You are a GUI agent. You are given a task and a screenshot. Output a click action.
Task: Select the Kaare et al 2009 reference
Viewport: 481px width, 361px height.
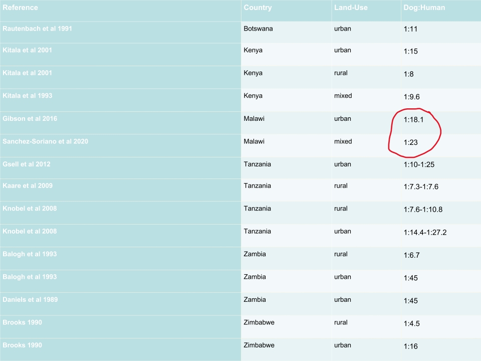[x=28, y=186]
